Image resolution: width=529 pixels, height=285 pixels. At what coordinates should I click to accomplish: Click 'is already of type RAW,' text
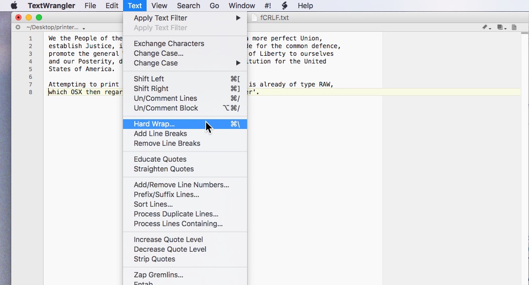tap(291, 84)
